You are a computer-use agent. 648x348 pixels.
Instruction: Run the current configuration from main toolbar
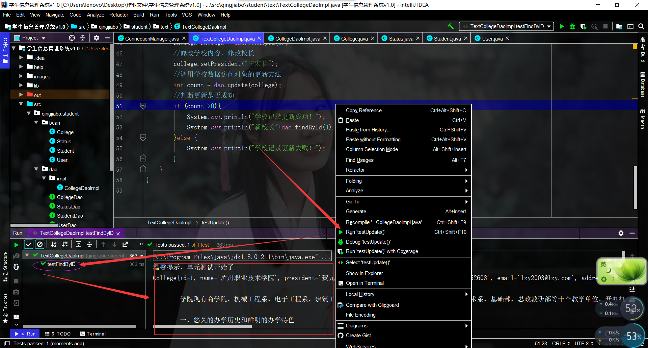click(x=562, y=26)
